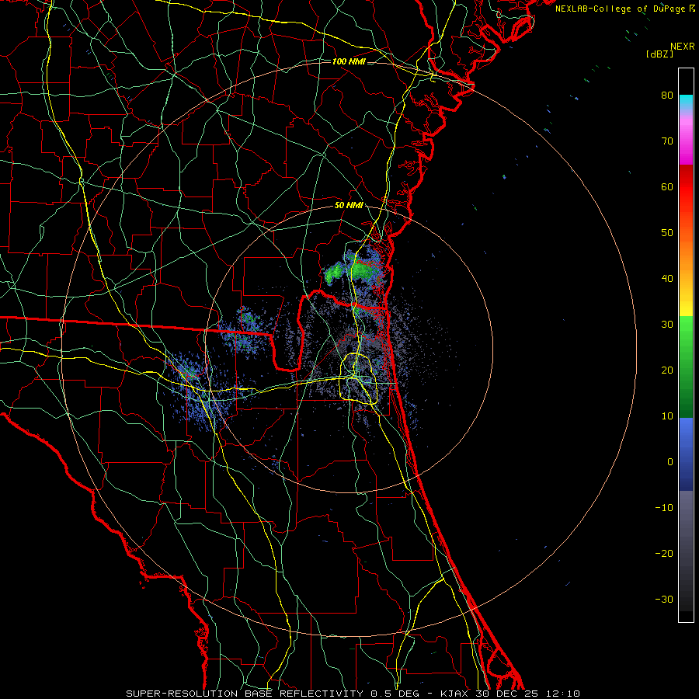
Task: Click the NEXR label above color scale
Action: [682, 47]
